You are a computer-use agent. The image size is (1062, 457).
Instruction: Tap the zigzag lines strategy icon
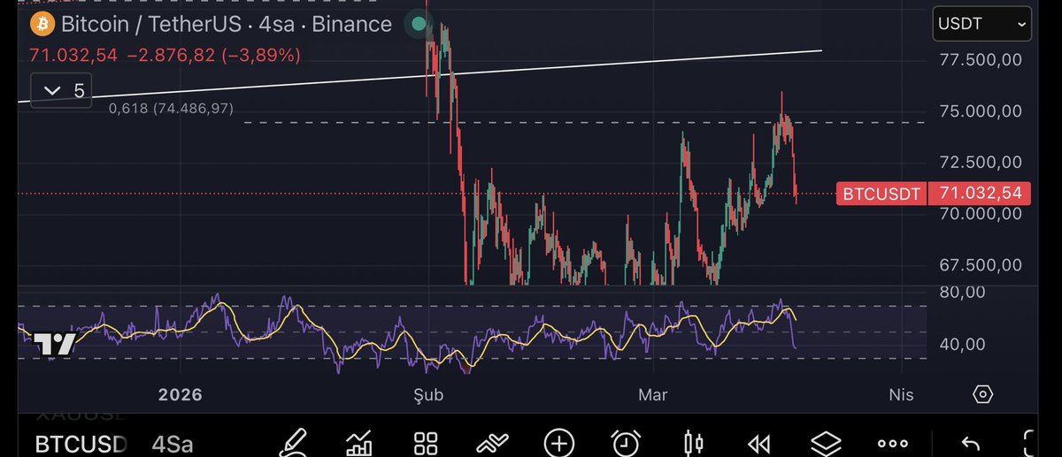(x=491, y=442)
